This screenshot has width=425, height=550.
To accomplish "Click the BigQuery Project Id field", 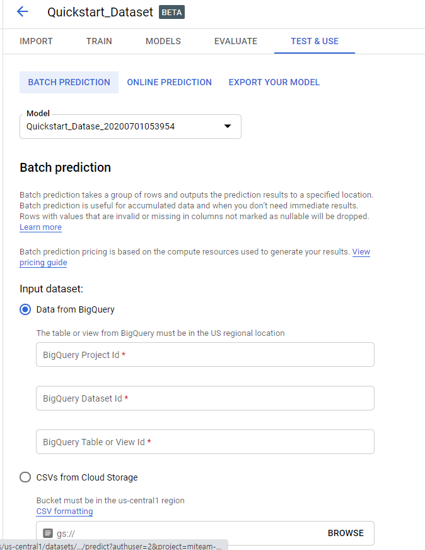I will (x=205, y=354).
